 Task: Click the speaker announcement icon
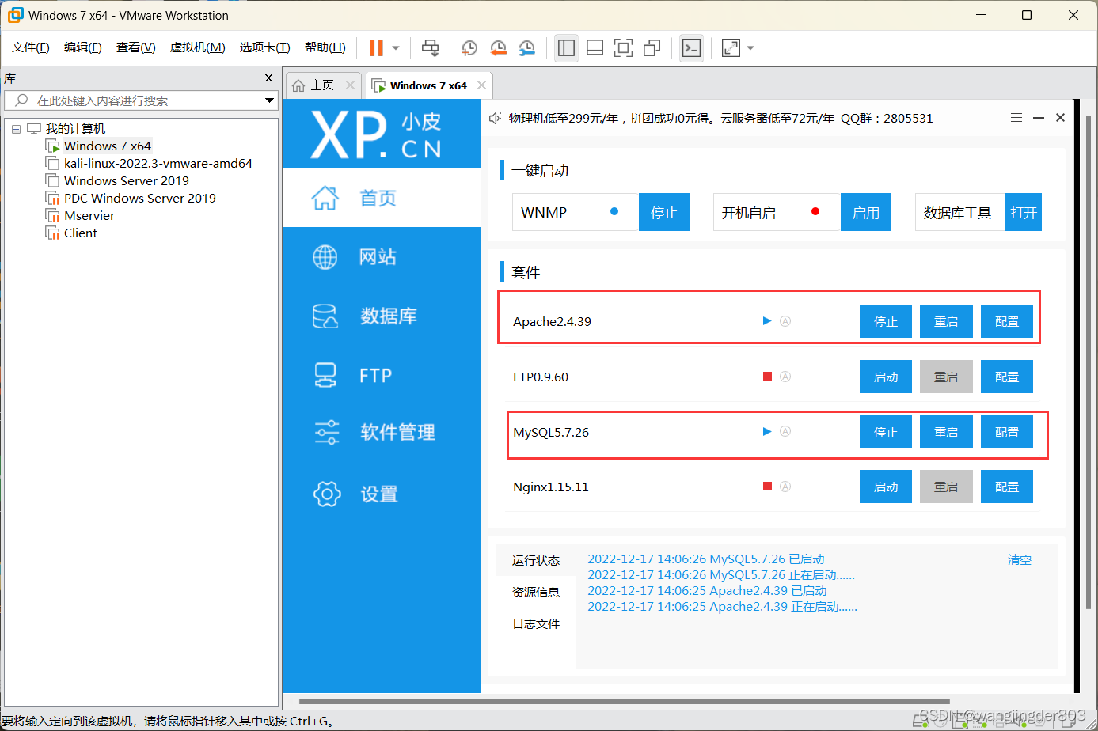(496, 118)
